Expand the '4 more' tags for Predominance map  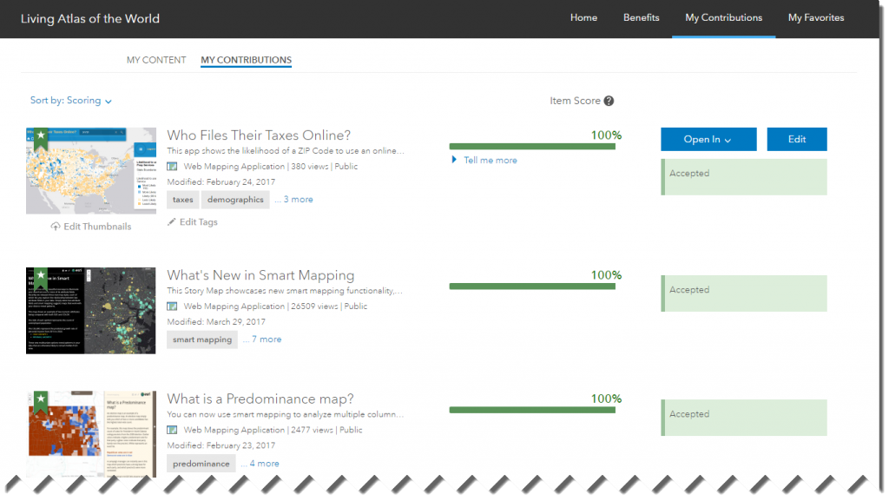pos(260,463)
